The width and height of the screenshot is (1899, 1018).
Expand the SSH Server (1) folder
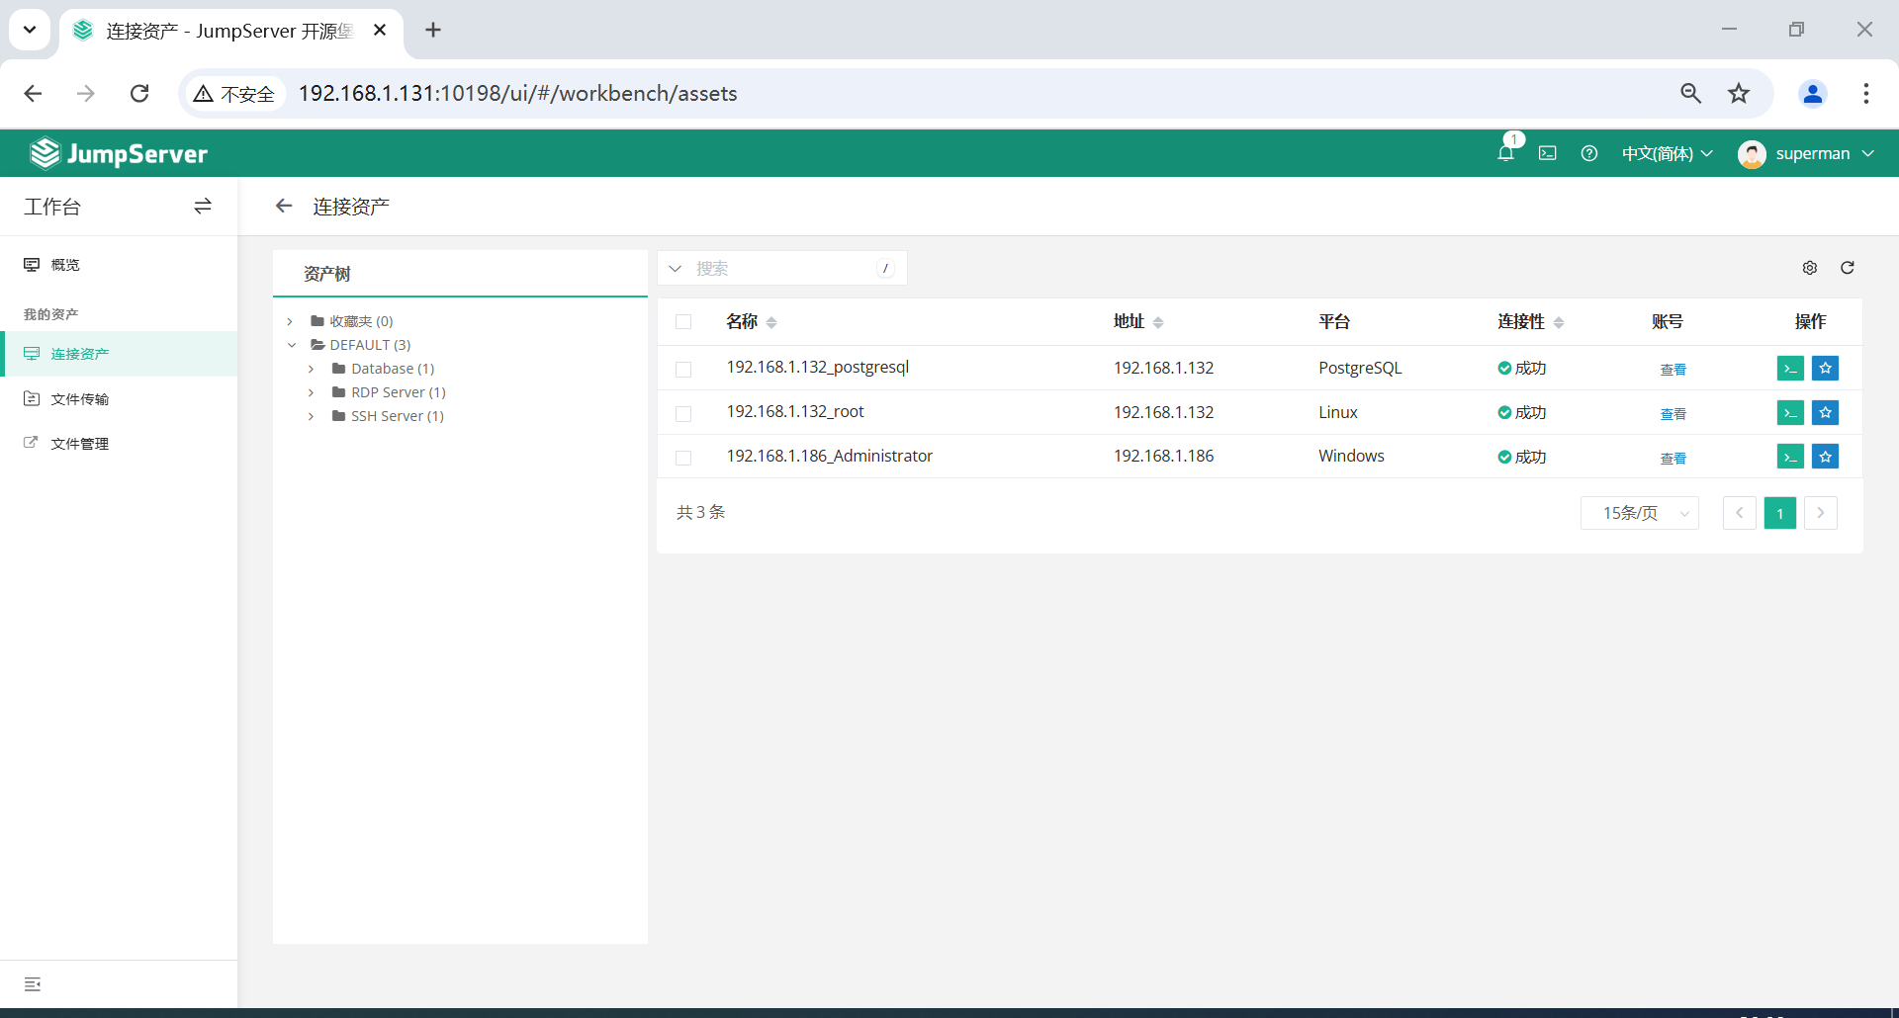point(311,416)
